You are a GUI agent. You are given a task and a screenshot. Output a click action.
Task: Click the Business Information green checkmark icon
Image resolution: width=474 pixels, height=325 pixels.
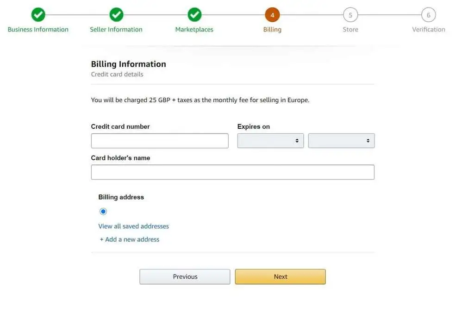pos(38,14)
